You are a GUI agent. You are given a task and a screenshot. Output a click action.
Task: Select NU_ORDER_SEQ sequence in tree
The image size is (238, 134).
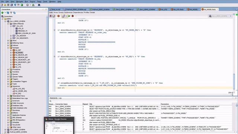[21, 91]
